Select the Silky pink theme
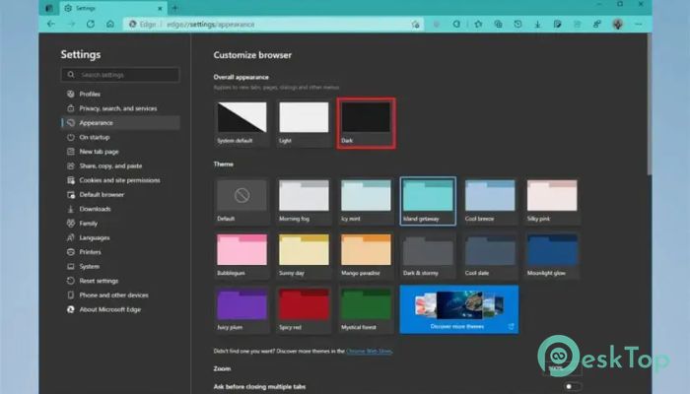 (552, 201)
